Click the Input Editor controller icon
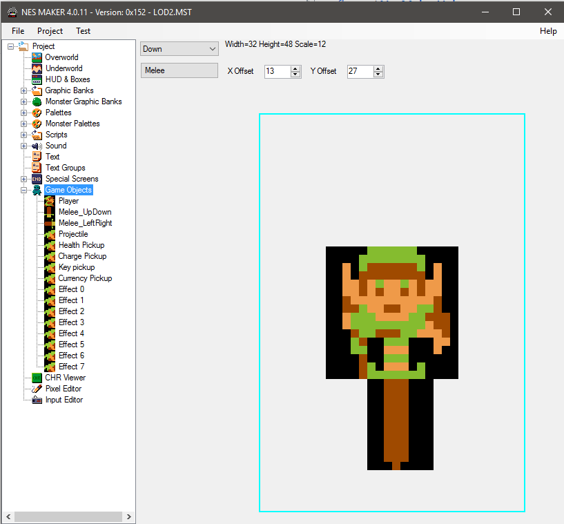Viewport: 564px width, 524px height. (x=37, y=400)
